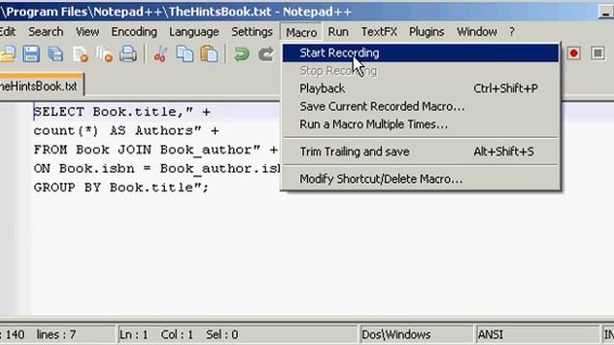
Task: Click the Close document toolbar icon
Action: coord(81,54)
